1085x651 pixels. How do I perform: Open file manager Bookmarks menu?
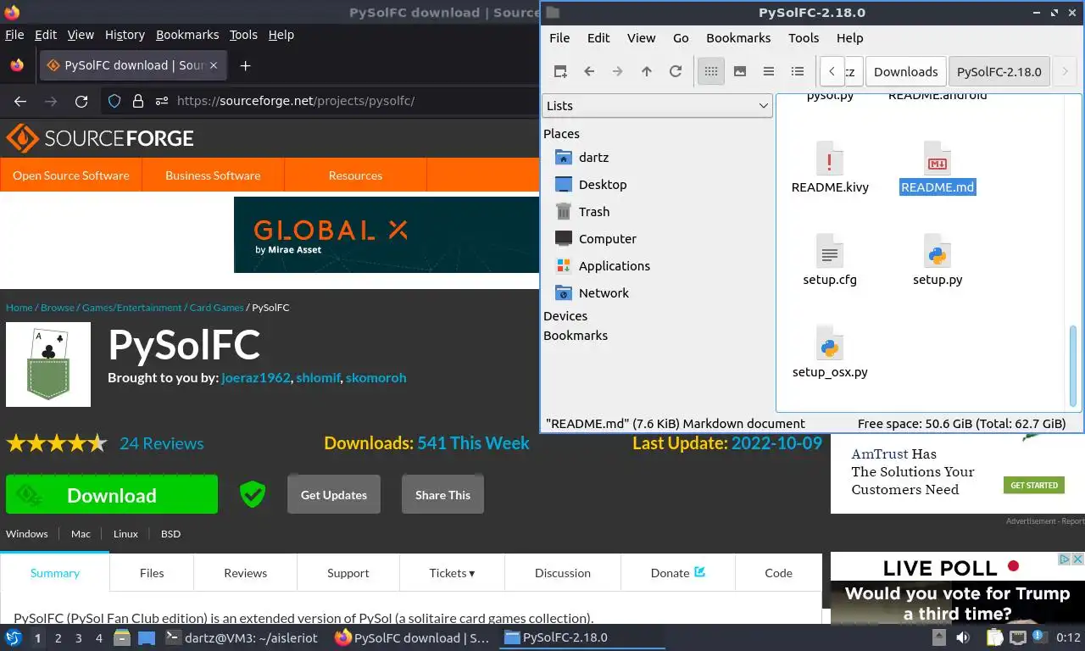click(x=738, y=38)
